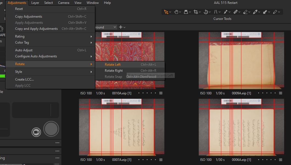Expand the Erase Mask tool options arrow
This screenshot has height=165, width=291.
pyautogui.click(x=249, y=12)
